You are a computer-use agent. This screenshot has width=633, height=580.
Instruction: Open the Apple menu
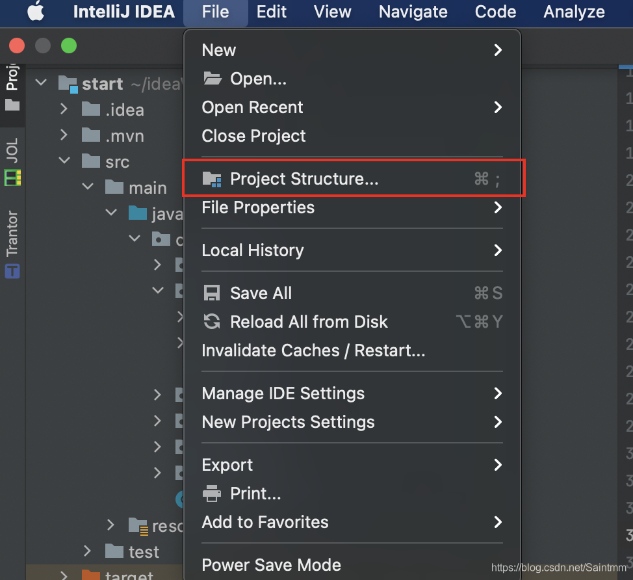tap(36, 11)
